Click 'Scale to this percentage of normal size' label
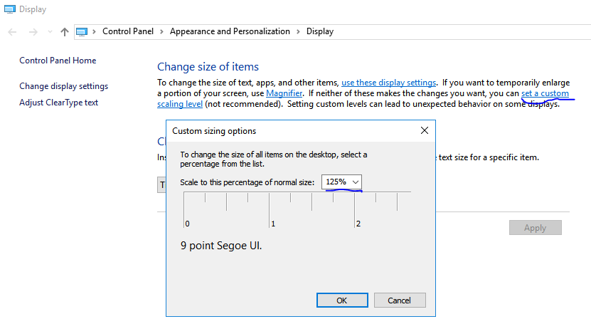The image size is (591, 324). point(247,182)
